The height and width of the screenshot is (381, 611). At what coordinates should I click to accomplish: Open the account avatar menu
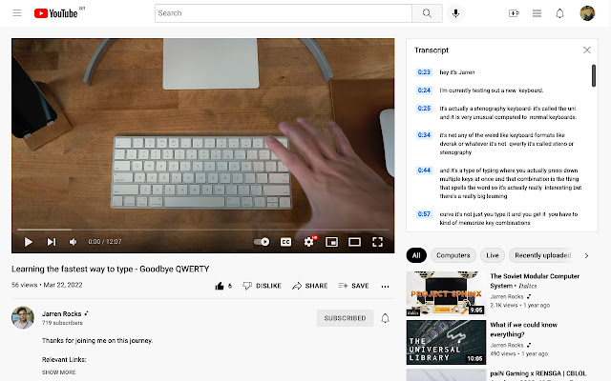tap(587, 13)
